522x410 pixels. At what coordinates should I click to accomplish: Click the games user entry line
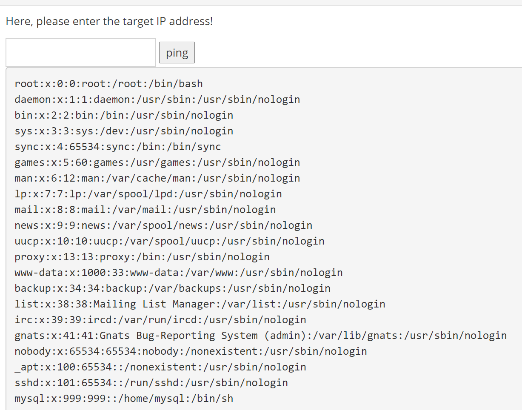coord(157,162)
